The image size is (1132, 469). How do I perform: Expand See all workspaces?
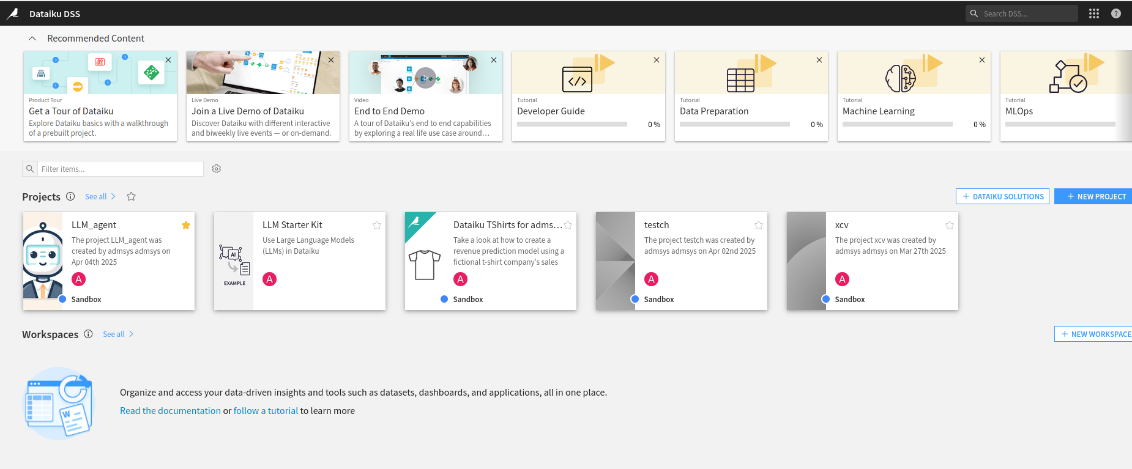coord(118,334)
